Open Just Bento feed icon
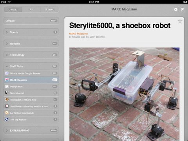The height and width of the screenshot is (141, 188). 7,106
